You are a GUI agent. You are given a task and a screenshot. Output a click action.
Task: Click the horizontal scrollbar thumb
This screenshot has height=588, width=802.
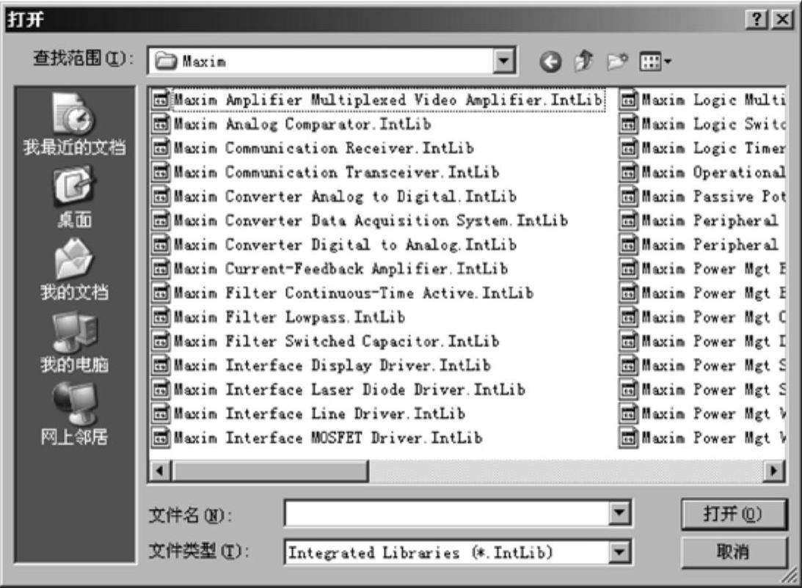coord(269,471)
